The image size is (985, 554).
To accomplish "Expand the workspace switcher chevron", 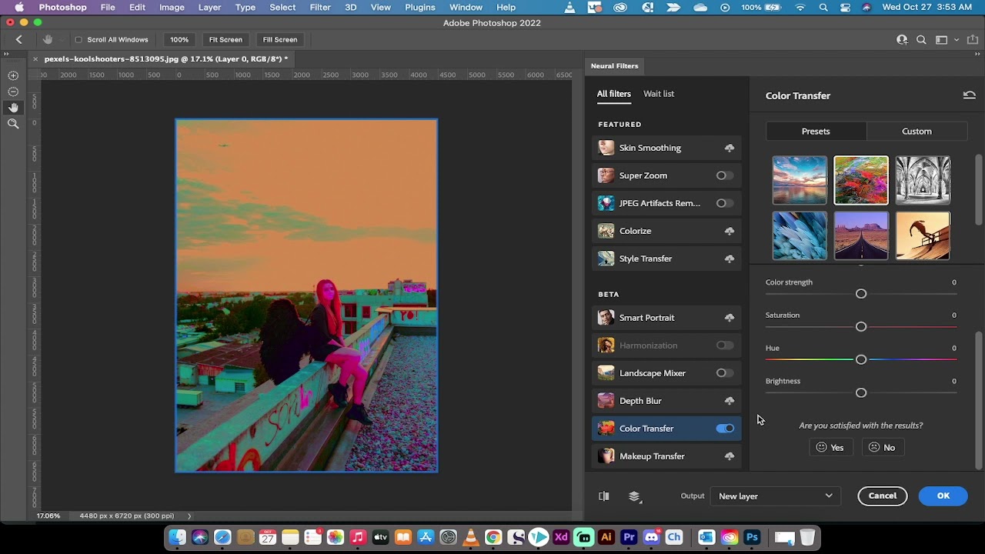I will coord(957,39).
